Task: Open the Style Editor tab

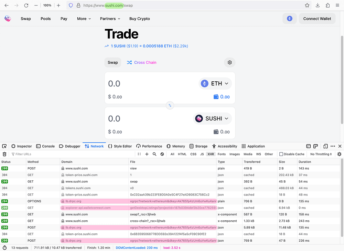Action: pyautogui.click(x=120, y=146)
